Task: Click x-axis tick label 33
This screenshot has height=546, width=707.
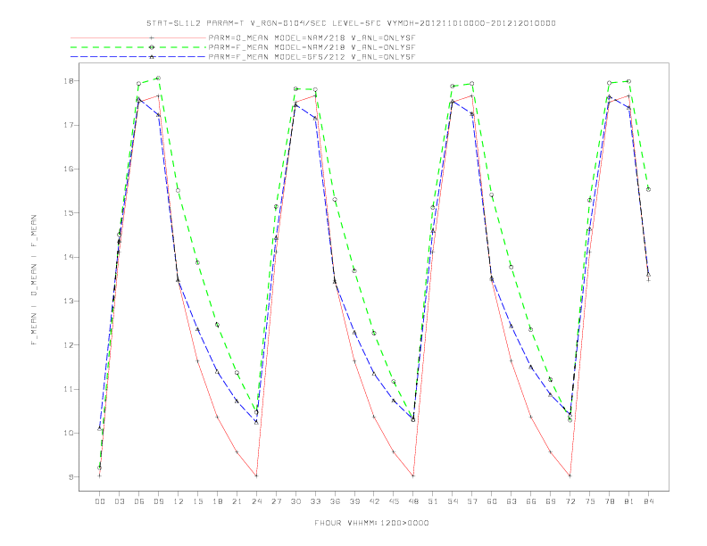Action: point(315,501)
